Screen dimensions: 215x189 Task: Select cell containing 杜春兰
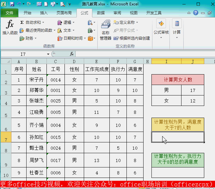tap(36, 173)
